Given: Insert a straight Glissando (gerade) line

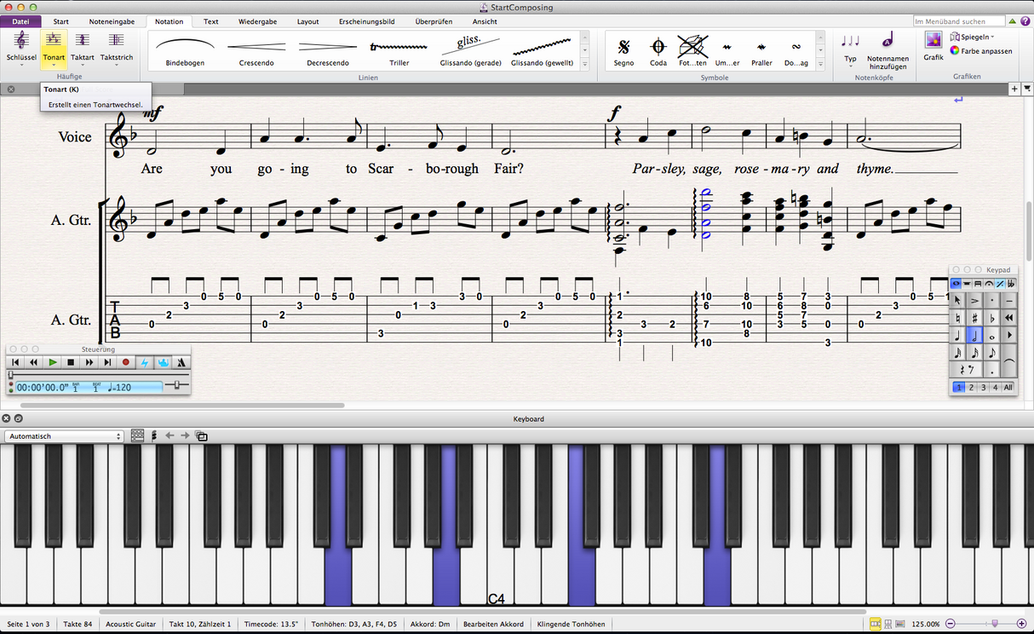Looking at the screenshot, I should tap(470, 50).
